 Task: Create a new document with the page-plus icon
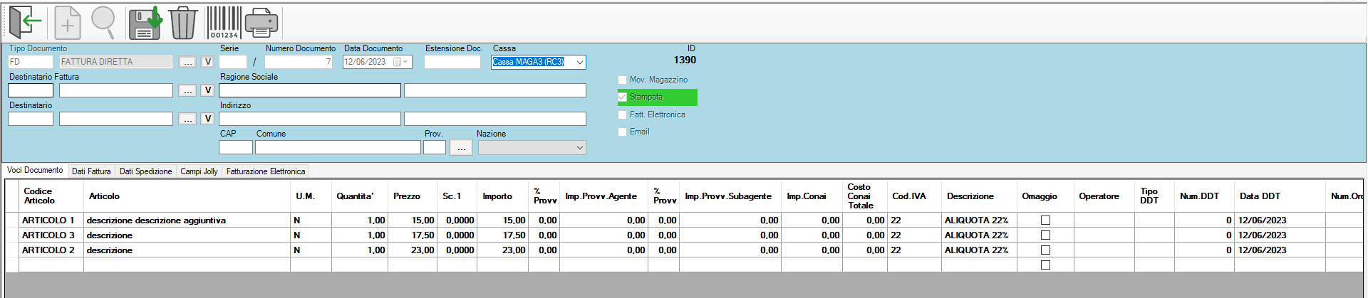point(67,23)
